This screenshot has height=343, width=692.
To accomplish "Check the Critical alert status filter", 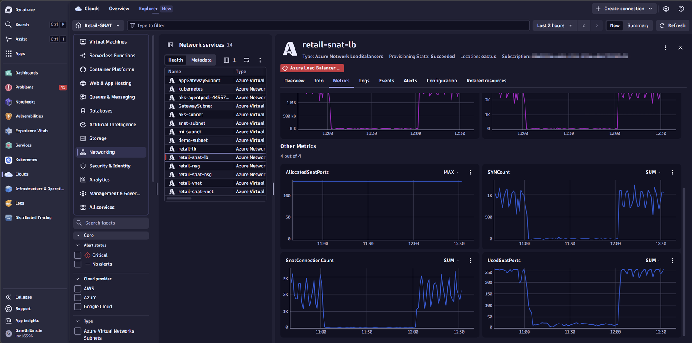I will pyautogui.click(x=78, y=255).
